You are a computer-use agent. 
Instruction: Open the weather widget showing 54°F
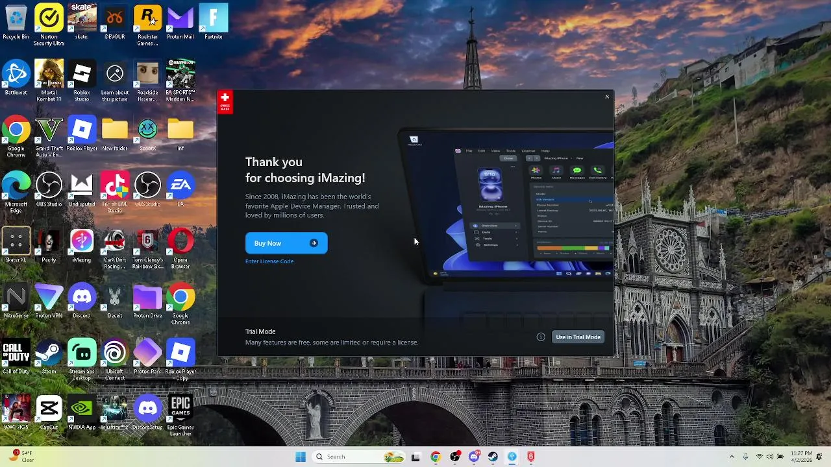[21, 457]
